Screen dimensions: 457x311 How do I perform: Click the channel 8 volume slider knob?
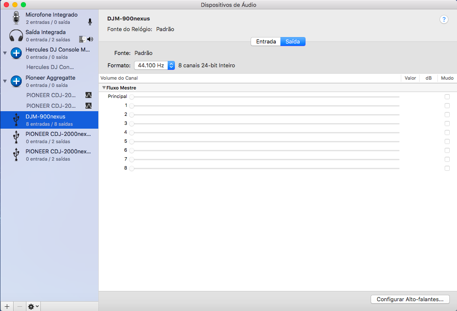pyautogui.click(x=132, y=169)
